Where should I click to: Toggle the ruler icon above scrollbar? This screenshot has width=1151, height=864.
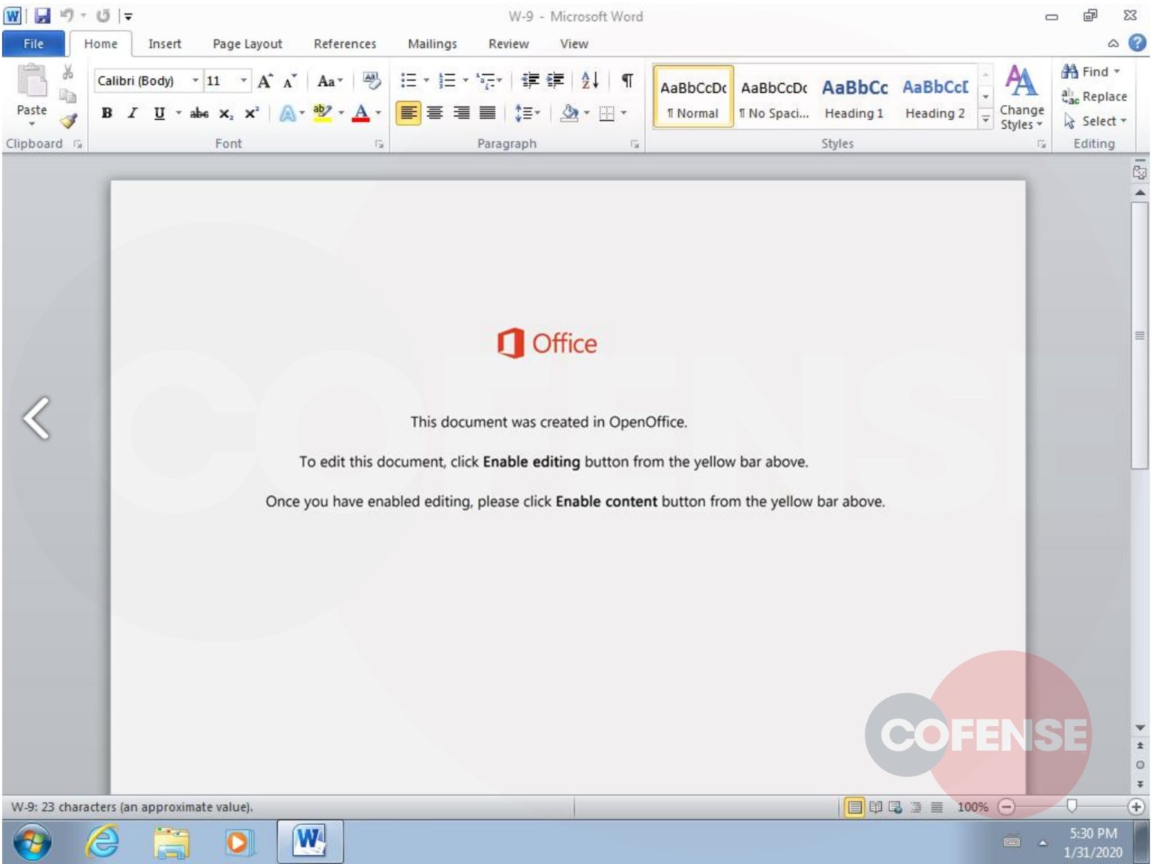[x=1140, y=172]
